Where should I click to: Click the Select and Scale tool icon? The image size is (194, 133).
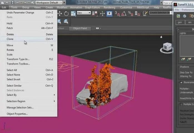pos(73,13)
